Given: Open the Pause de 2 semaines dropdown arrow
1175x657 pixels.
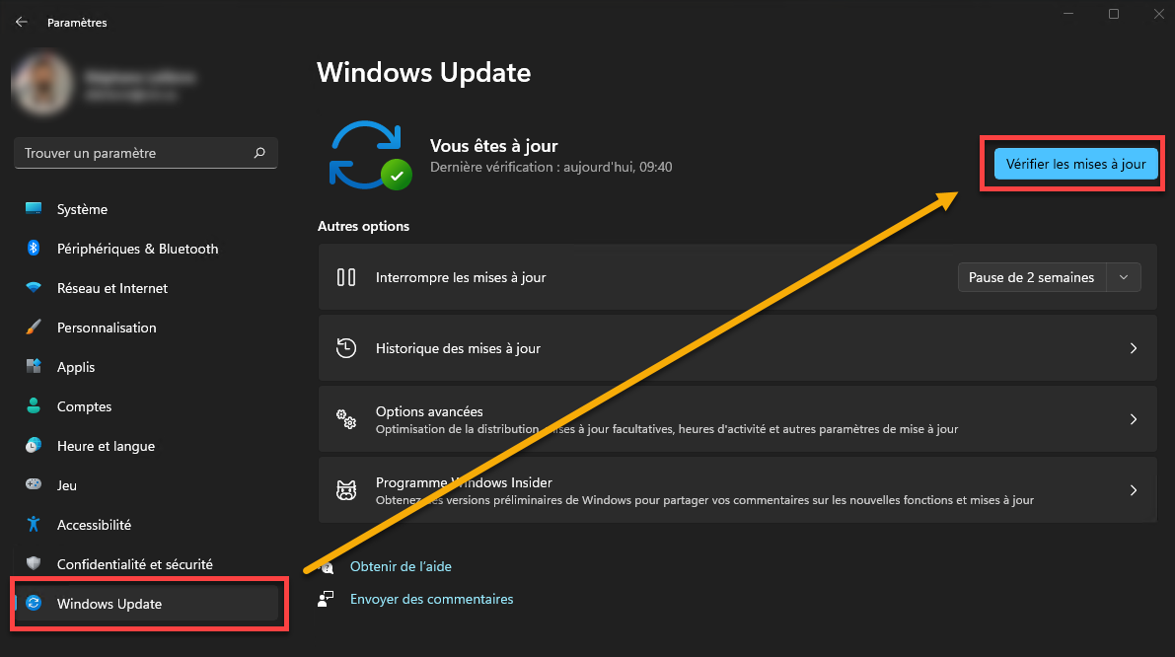Looking at the screenshot, I should coord(1124,277).
